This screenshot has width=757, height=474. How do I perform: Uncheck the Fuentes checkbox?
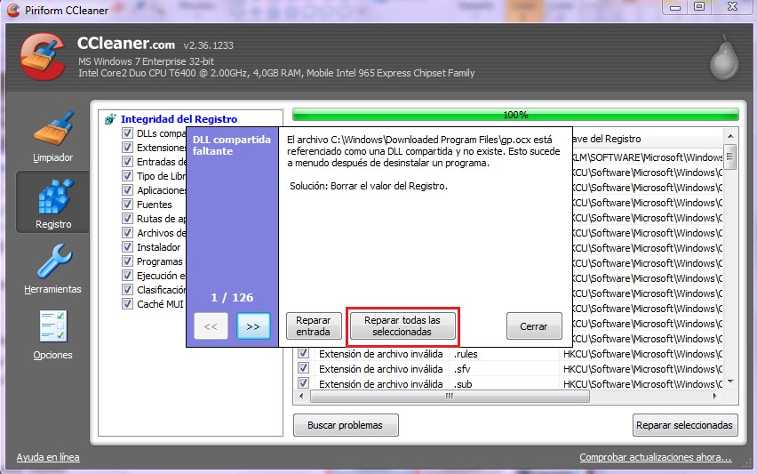tap(127, 205)
